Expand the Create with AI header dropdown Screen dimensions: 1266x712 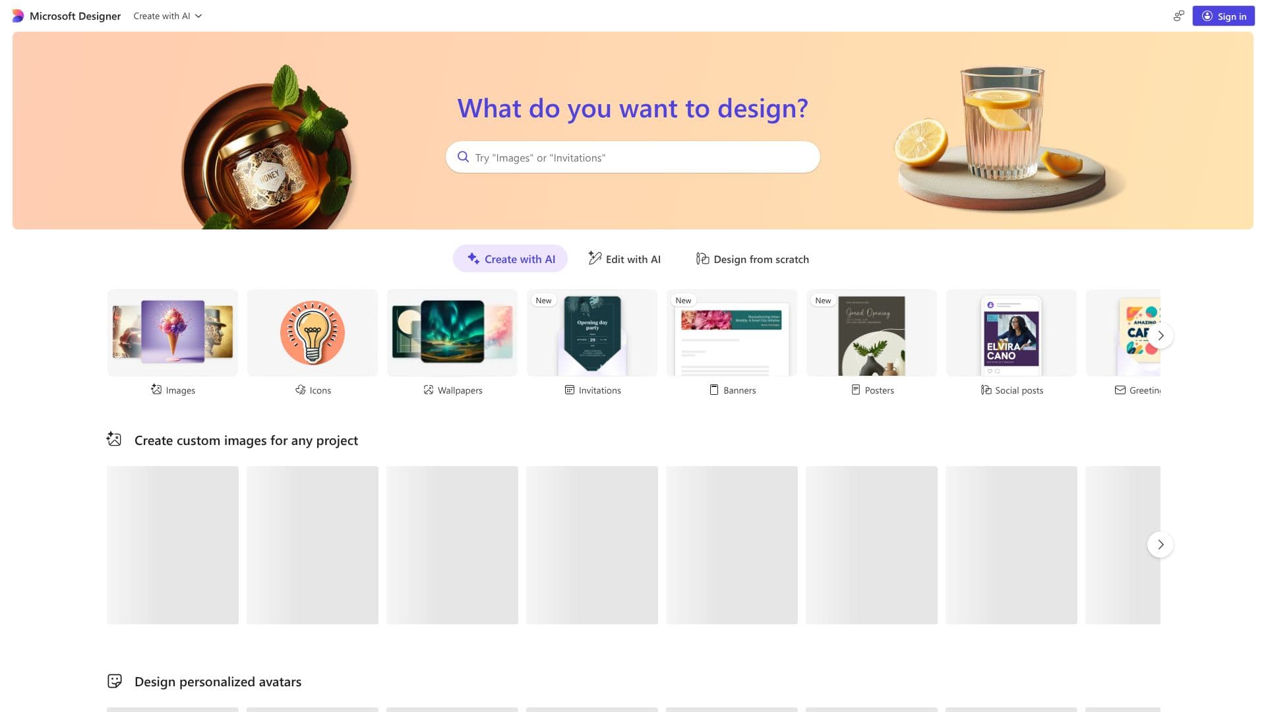(x=167, y=16)
